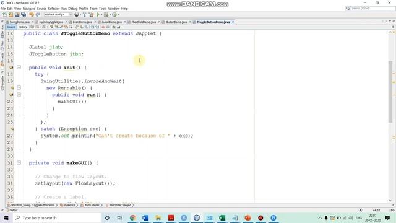Click the hint glyph beside catch line

tap(12, 129)
